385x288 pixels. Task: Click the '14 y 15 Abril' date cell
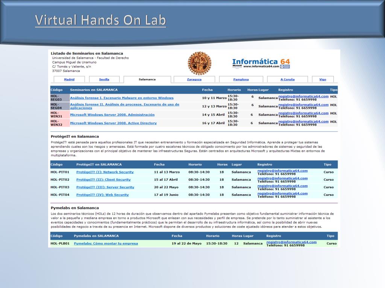(x=214, y=115)
